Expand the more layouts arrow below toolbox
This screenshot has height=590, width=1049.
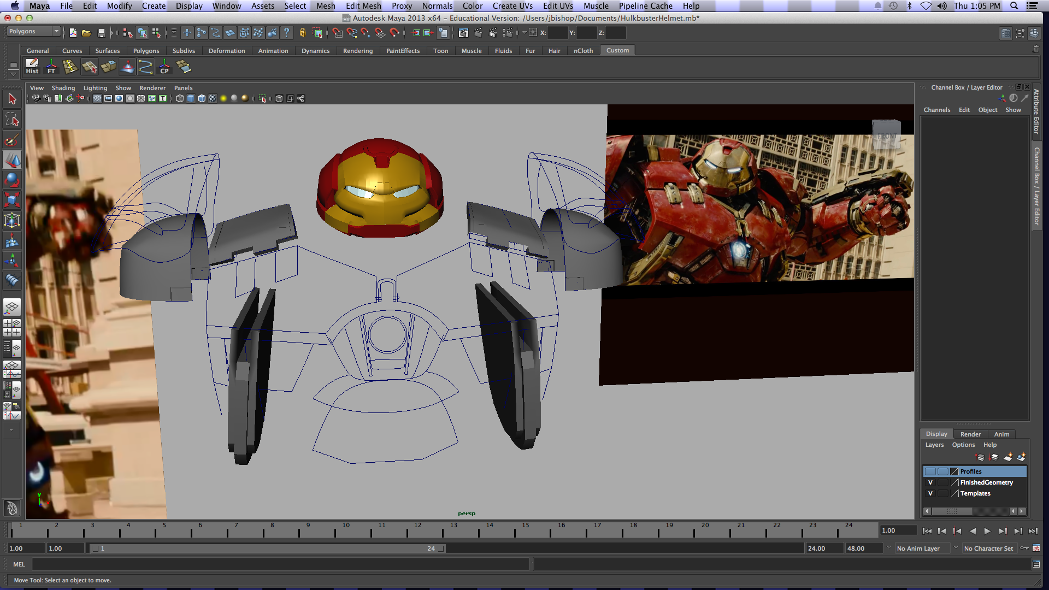[11, 430]
